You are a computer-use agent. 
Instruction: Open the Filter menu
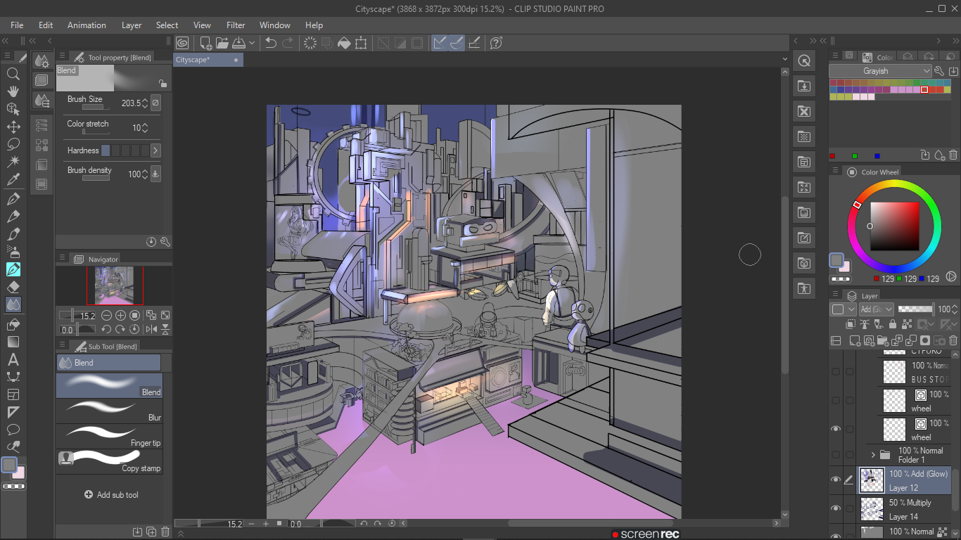tap(236, 25)
